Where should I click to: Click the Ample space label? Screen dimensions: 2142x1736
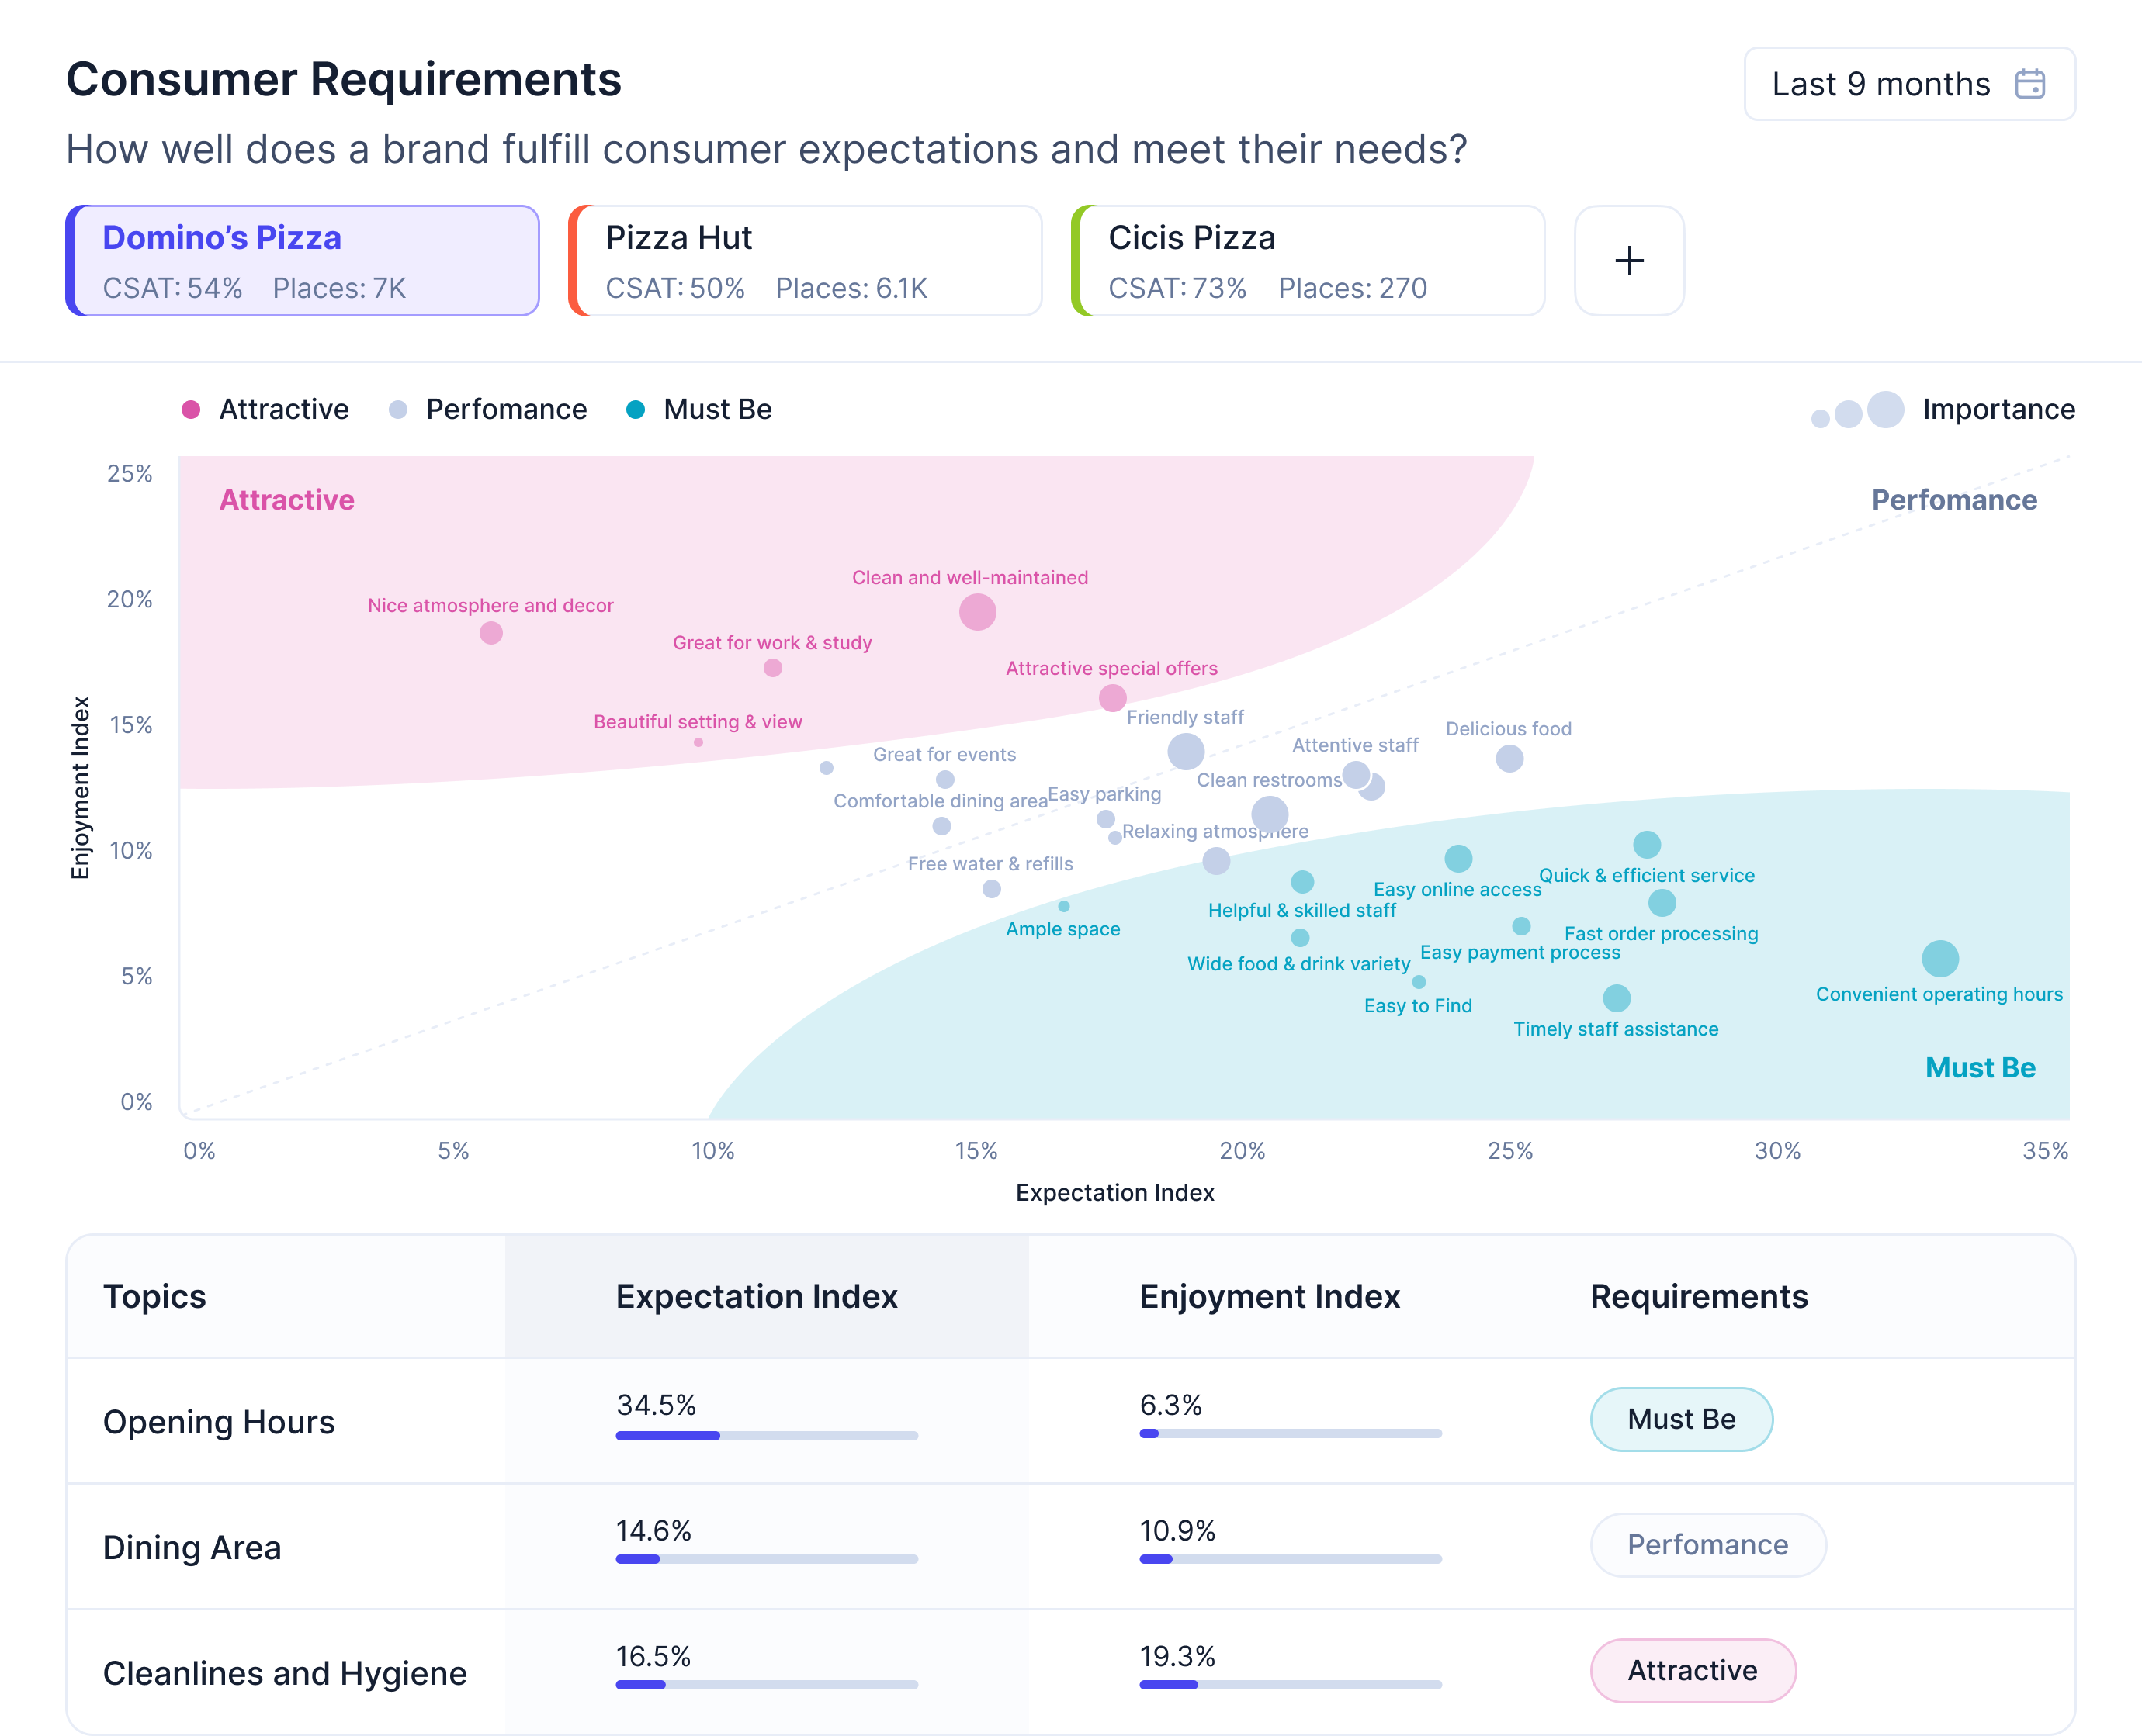click(1062, 929)
